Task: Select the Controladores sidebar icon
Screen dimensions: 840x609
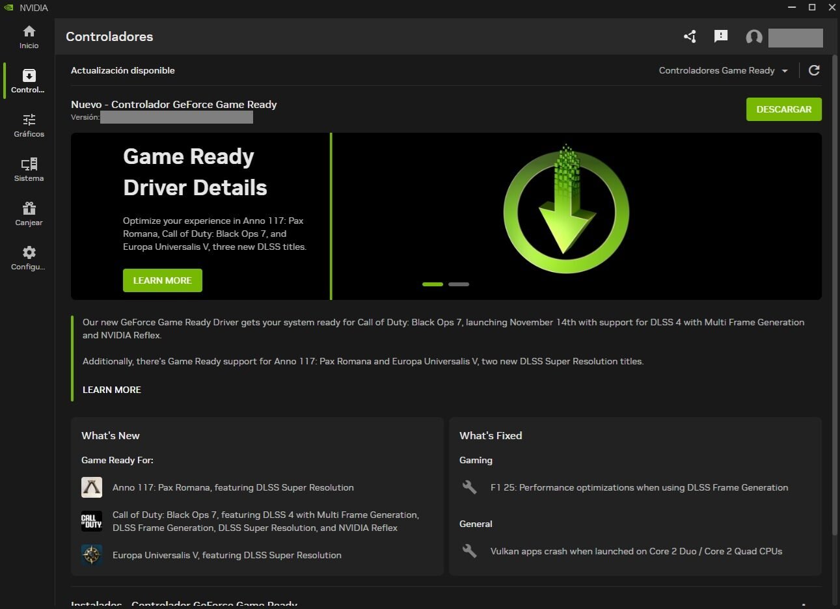Action: [29, 79]
